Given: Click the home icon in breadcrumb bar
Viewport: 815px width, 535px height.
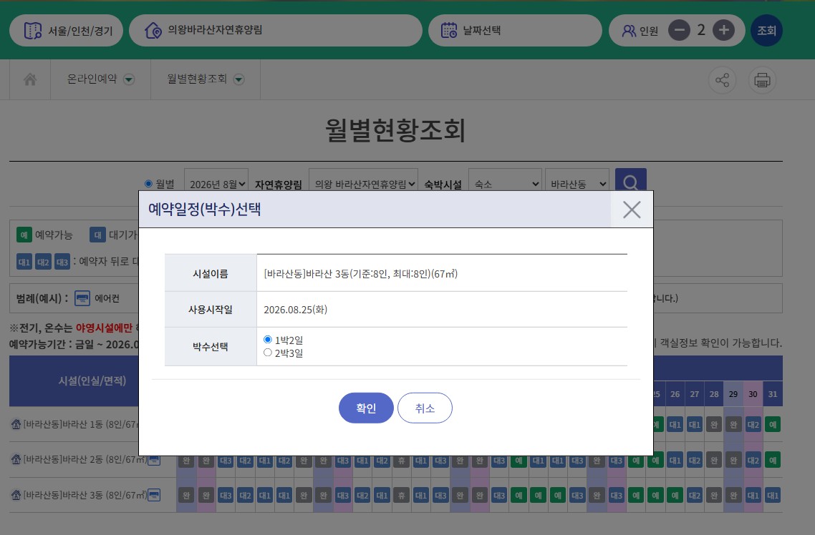Looking at the screenshot, I should point(30,79).
